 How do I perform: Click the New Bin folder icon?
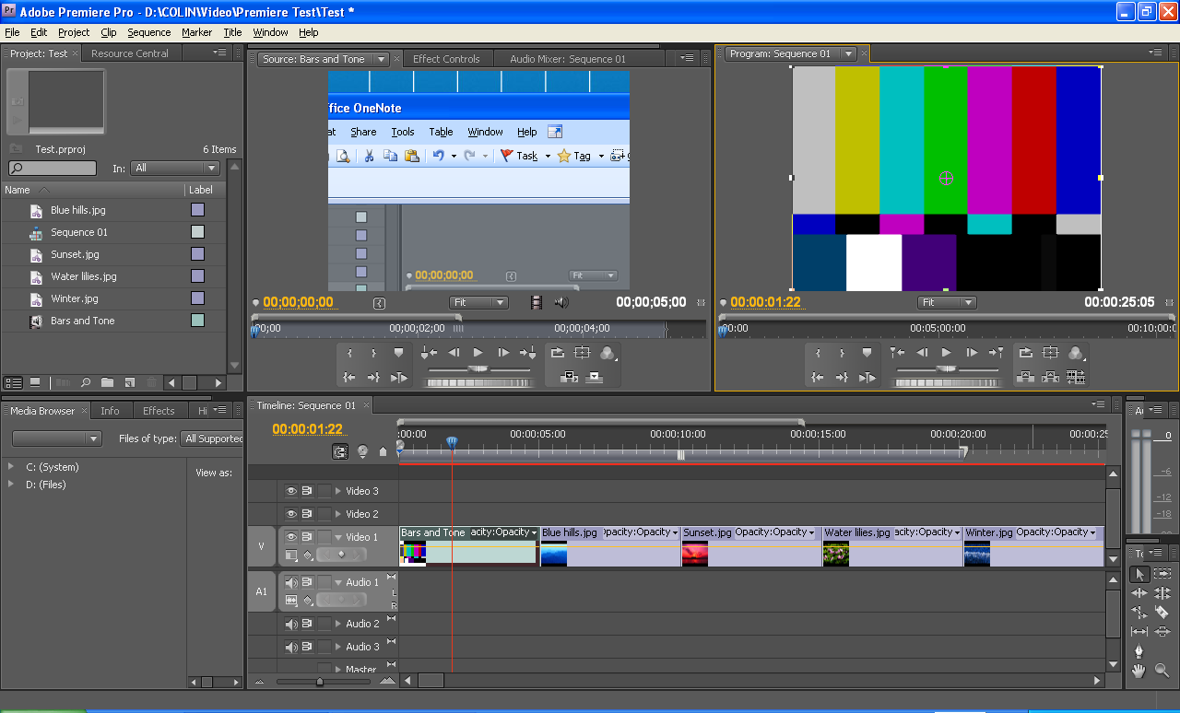(x=108, y=382)
